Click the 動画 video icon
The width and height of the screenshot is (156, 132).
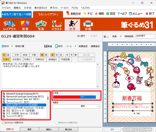pyautogui.click(x=46, y=46)
